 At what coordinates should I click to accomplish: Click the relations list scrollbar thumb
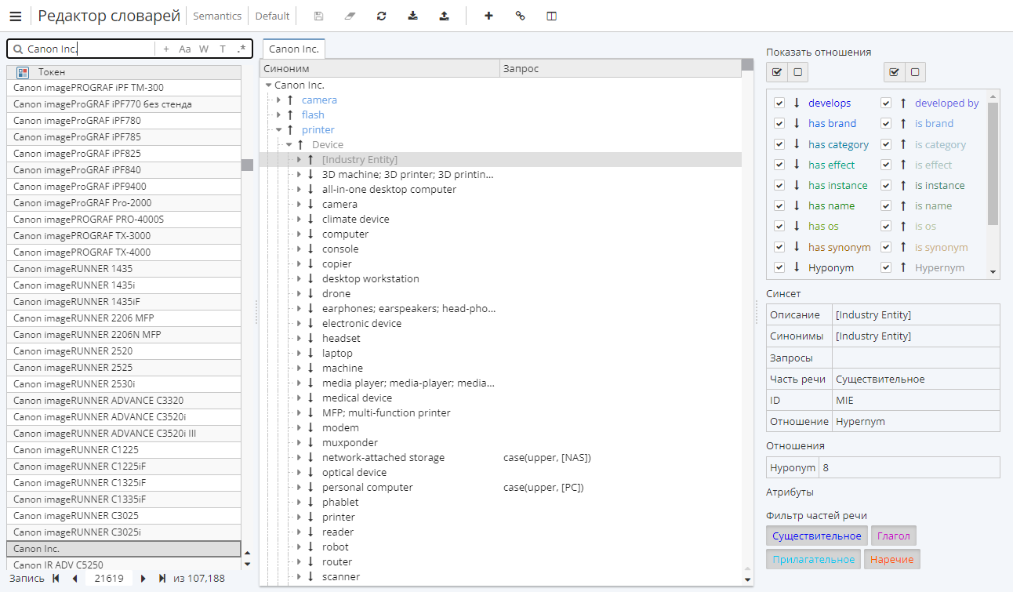993,164
